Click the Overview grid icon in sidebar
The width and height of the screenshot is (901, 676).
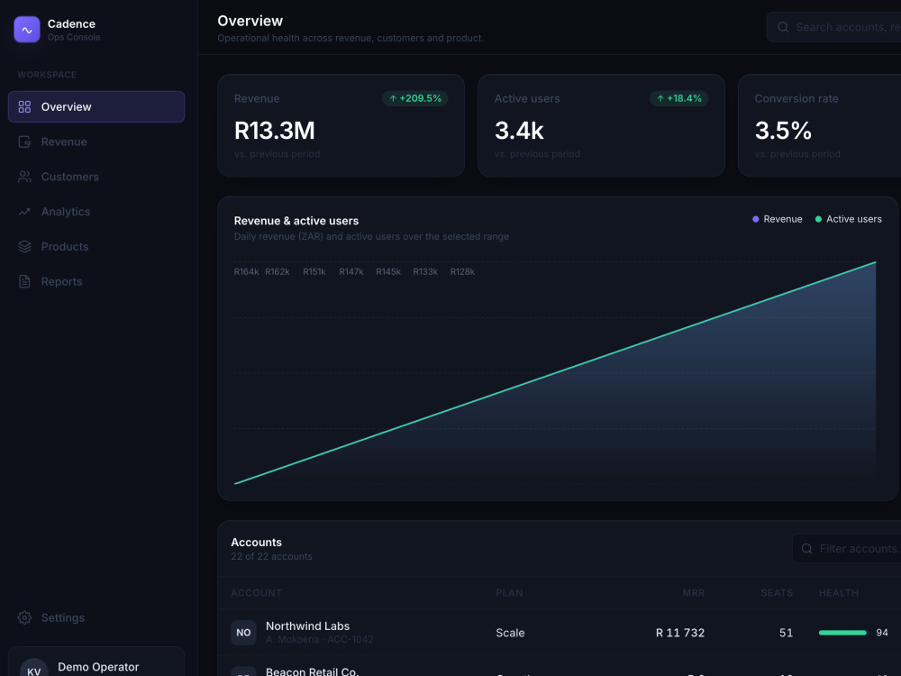(x=24, y=107)
